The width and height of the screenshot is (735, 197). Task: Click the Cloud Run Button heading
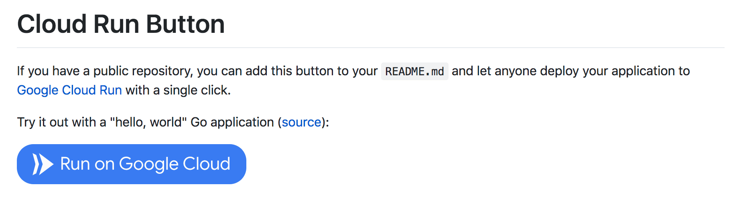coord(121,24)
